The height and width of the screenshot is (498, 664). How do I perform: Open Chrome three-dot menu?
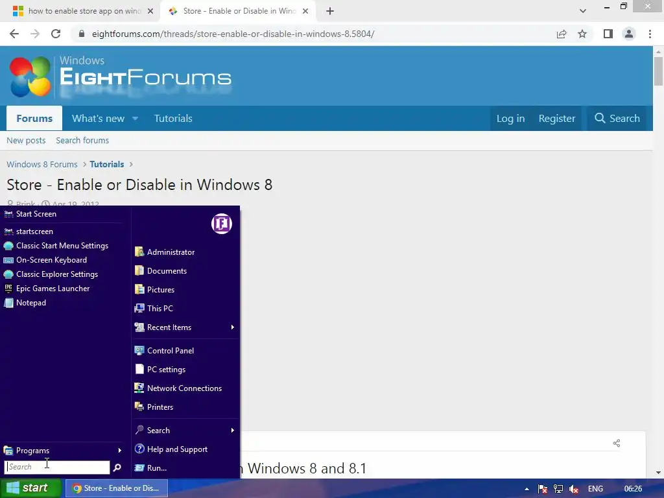pyautogui.click(x=650, y=34)
